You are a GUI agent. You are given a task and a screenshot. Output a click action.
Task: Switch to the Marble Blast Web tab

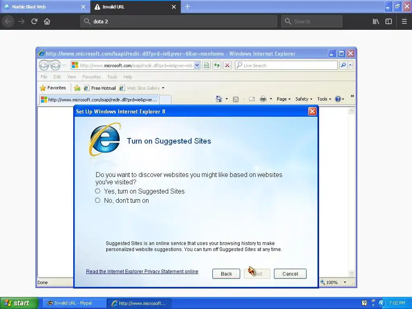pos(41,7)
